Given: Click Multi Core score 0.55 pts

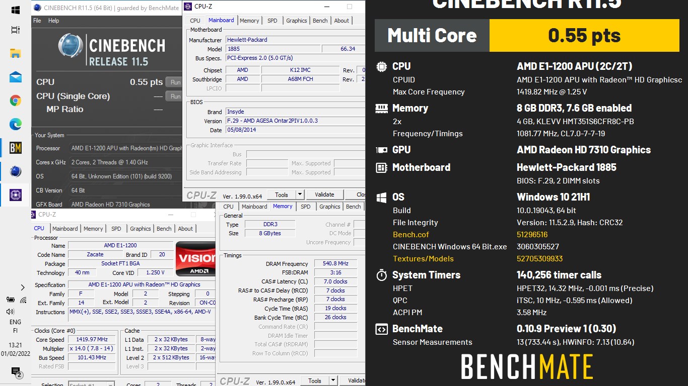Looking at the screenshot, I should pyautogui.click(x=584, y=35).
